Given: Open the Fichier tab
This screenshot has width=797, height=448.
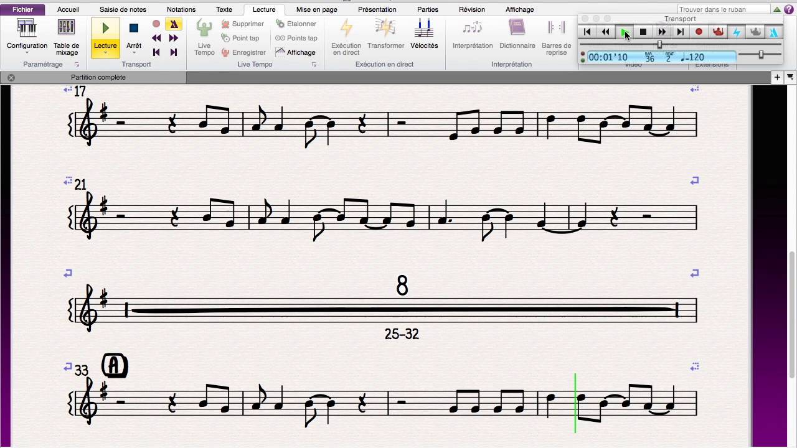Looking at the screenshot, I should tap(23, 9).
